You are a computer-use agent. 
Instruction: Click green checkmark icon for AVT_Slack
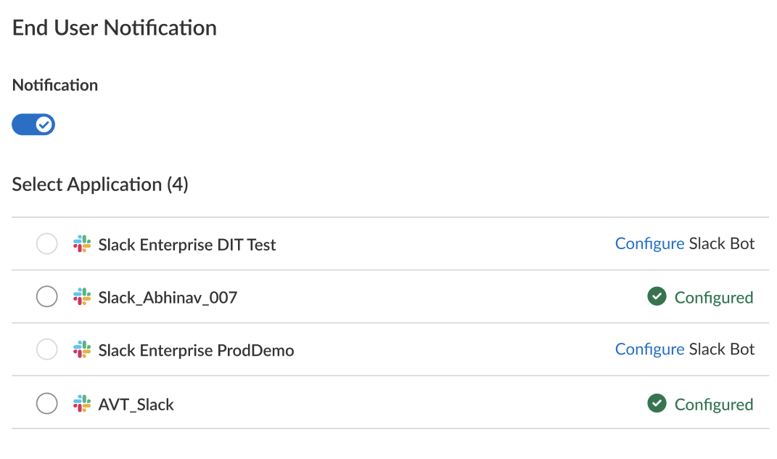pyautogui.click(x=657, y=404)
